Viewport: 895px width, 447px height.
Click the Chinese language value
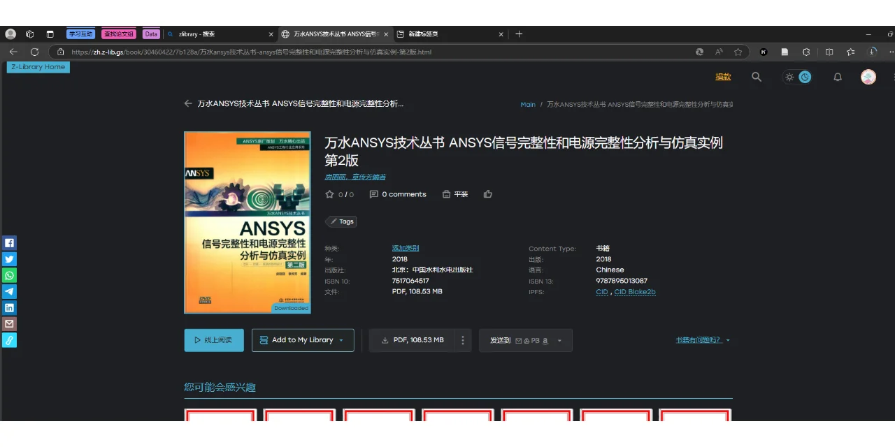(x=610, y=270)
